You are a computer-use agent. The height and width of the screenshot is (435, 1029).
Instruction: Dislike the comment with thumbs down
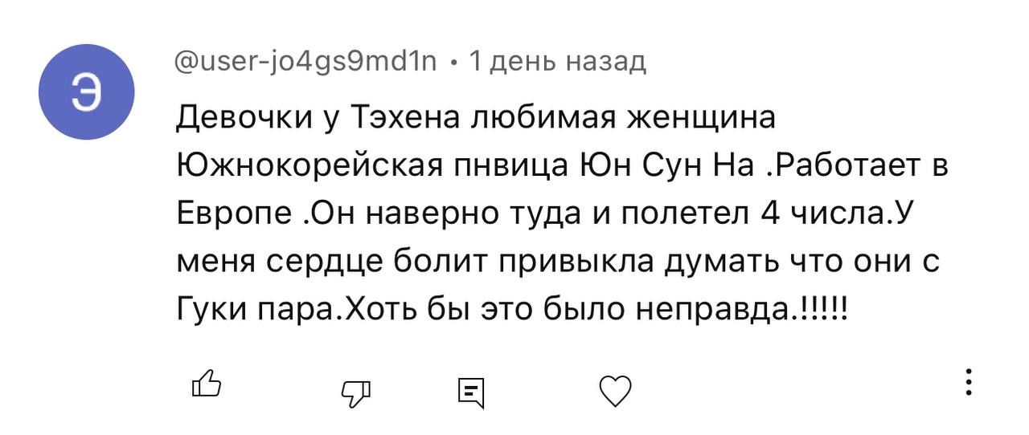pyautogui.click(x=356, y=391)
